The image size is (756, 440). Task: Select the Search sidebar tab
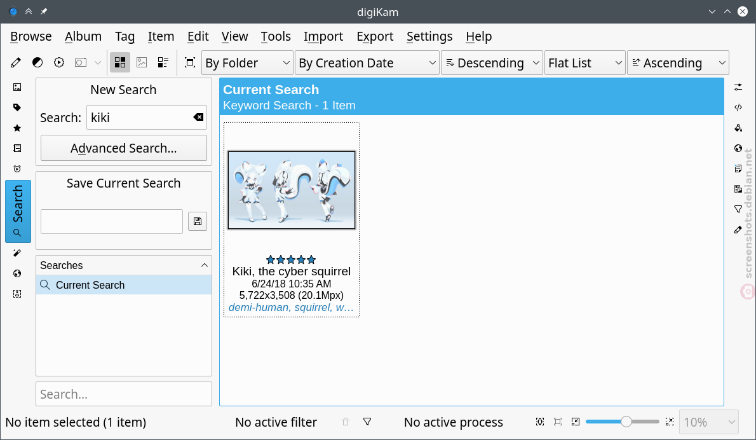[18, 211]
